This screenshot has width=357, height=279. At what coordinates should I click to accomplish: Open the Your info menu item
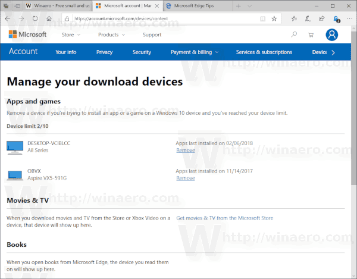click(66, 52)
